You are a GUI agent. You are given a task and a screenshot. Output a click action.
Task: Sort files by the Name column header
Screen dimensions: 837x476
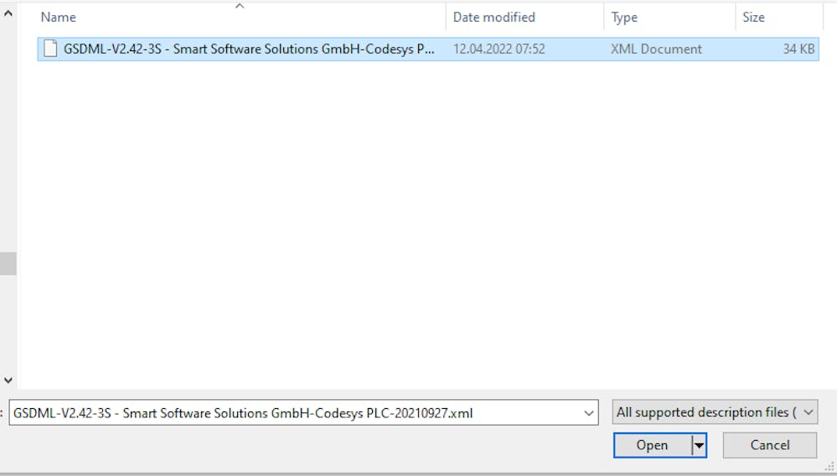(59, 17)
